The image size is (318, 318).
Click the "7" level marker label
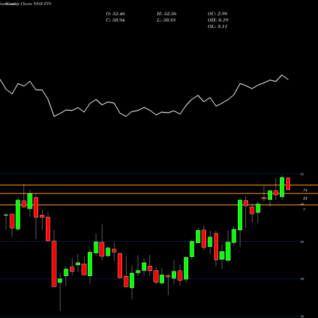[x=304, y=210]
